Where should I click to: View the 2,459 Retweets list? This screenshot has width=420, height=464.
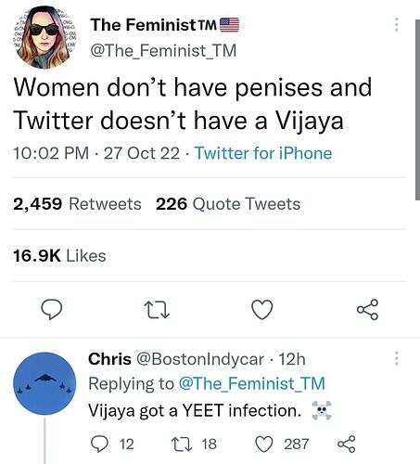(77, 204)
